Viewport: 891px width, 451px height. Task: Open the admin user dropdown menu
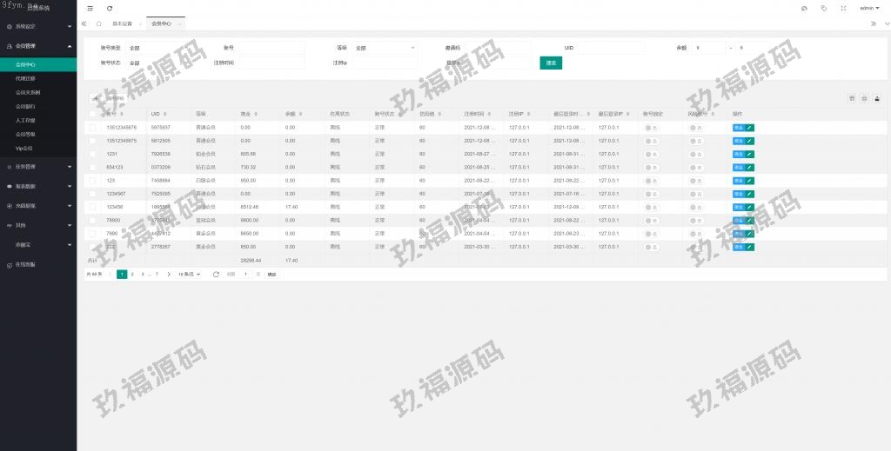click(868, 8)
